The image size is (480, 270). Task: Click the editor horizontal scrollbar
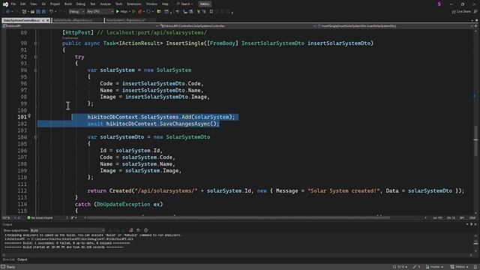(x=238, y=217)
